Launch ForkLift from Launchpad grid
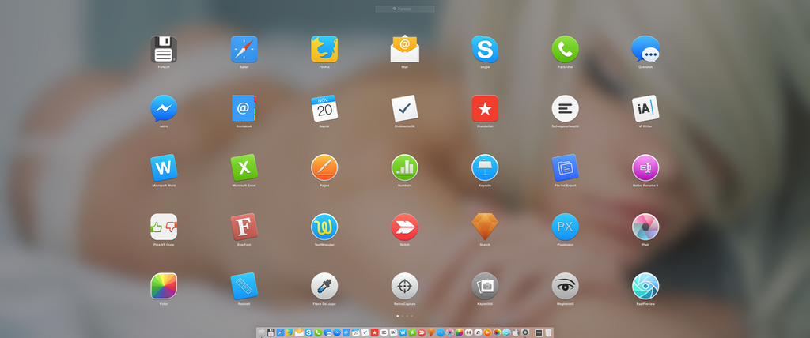The width and height of the screenshot is (810, 338). point(164,49)
